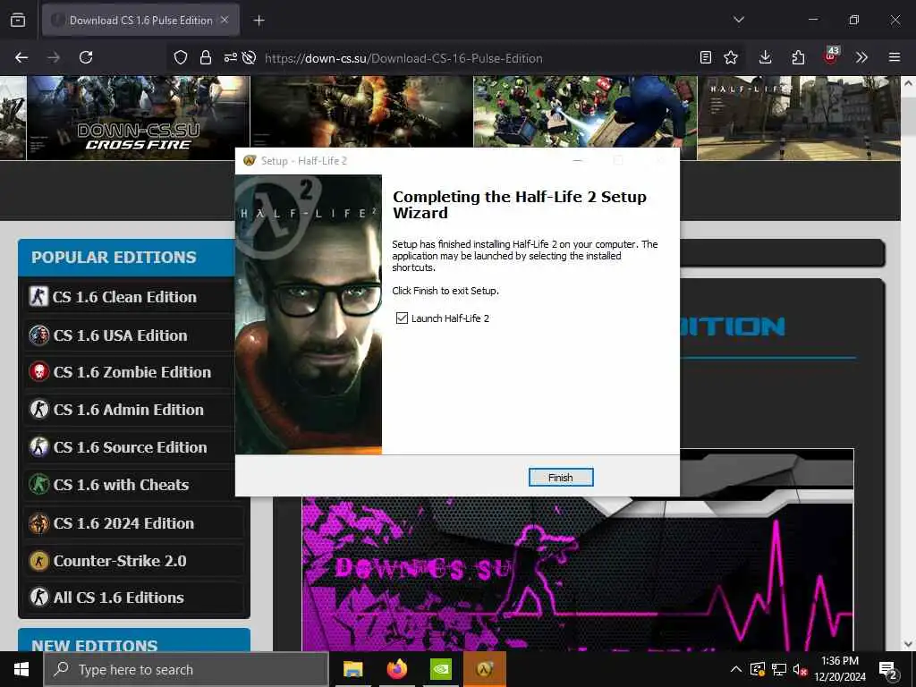Click the page scrollbar down arrow
The image size is (916, 687).
[x=908, y=644]
